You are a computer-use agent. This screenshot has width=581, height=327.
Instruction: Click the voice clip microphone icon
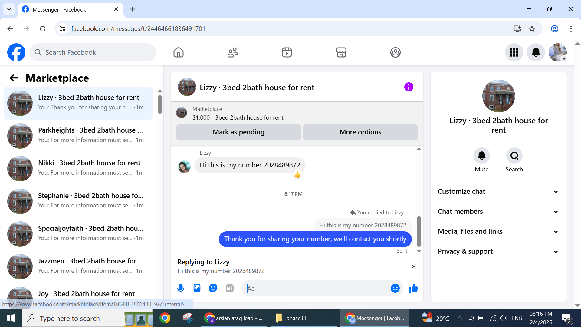tap(181, 288)
